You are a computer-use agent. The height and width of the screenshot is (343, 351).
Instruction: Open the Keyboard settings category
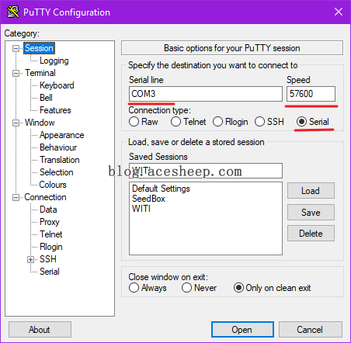(x=57, y=85)
